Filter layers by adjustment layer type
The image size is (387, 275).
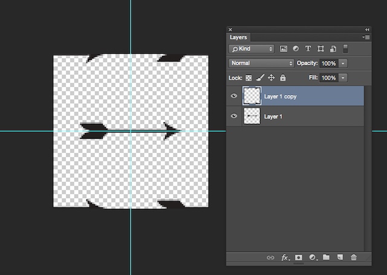[296, 49]
